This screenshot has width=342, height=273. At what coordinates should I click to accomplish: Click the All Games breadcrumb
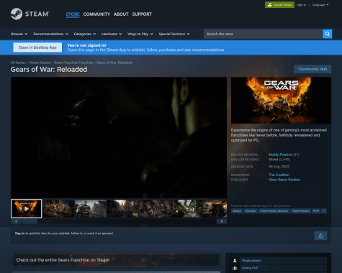pyautogui.click(x=18, y=63)
